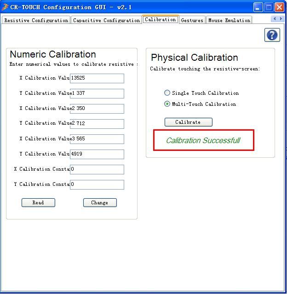
Task: Click the Read button
Action: point(38,202)
